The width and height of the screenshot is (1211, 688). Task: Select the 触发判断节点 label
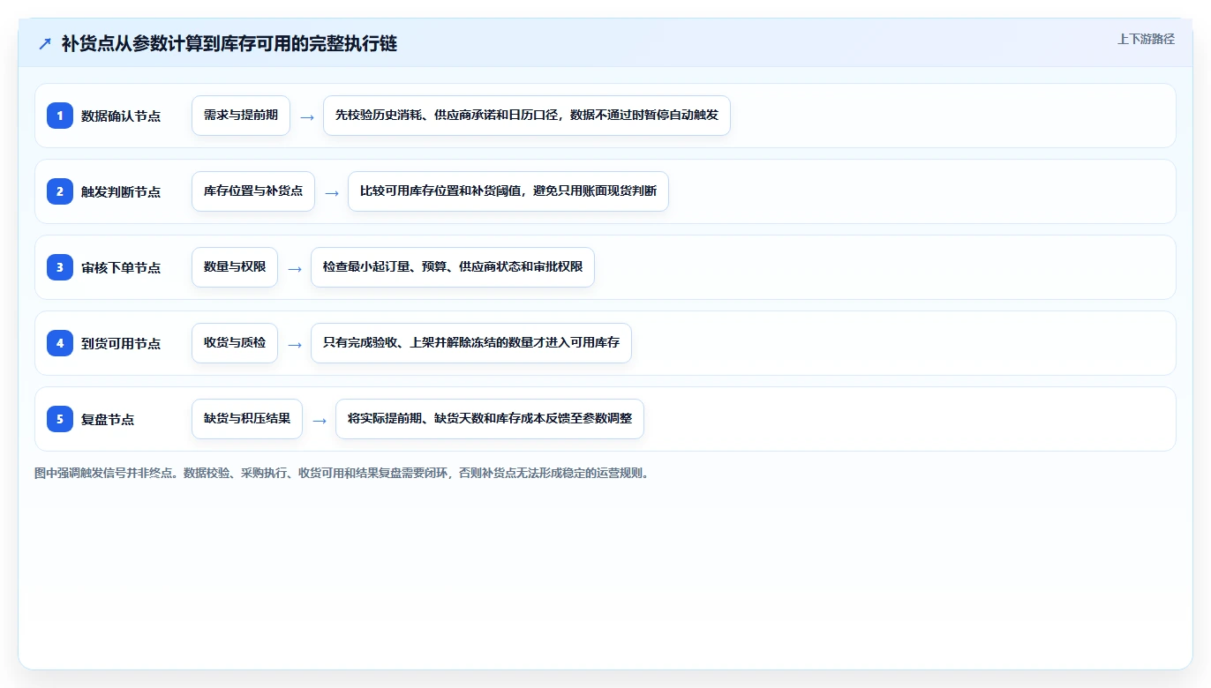(x=121, y=191)
